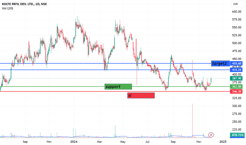
Task: Click 275.00 on the price axis
Action: [236, 114]
